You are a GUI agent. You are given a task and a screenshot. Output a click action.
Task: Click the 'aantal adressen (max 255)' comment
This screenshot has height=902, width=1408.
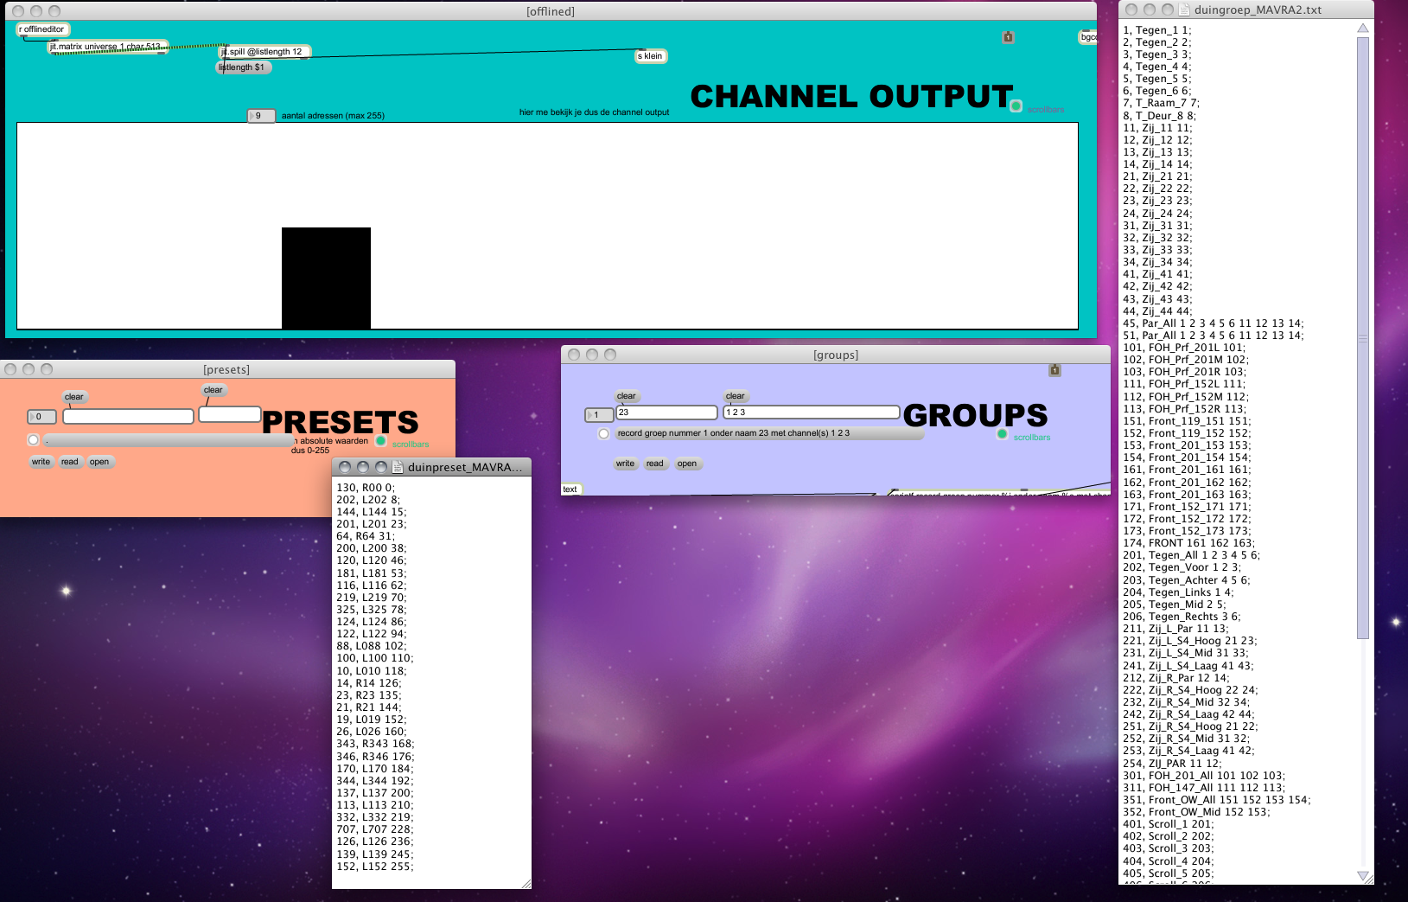point(333,116)
